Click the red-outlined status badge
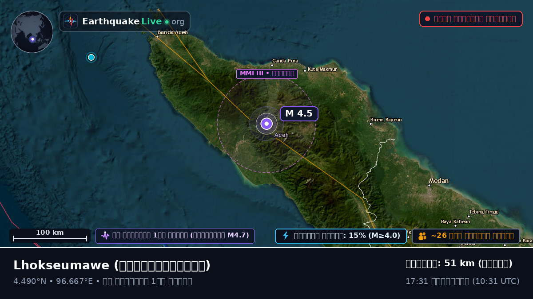 pyautogui.click(x=471, y=19)
